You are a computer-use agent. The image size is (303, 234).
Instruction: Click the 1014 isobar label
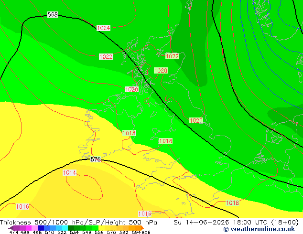coord(70,172)
